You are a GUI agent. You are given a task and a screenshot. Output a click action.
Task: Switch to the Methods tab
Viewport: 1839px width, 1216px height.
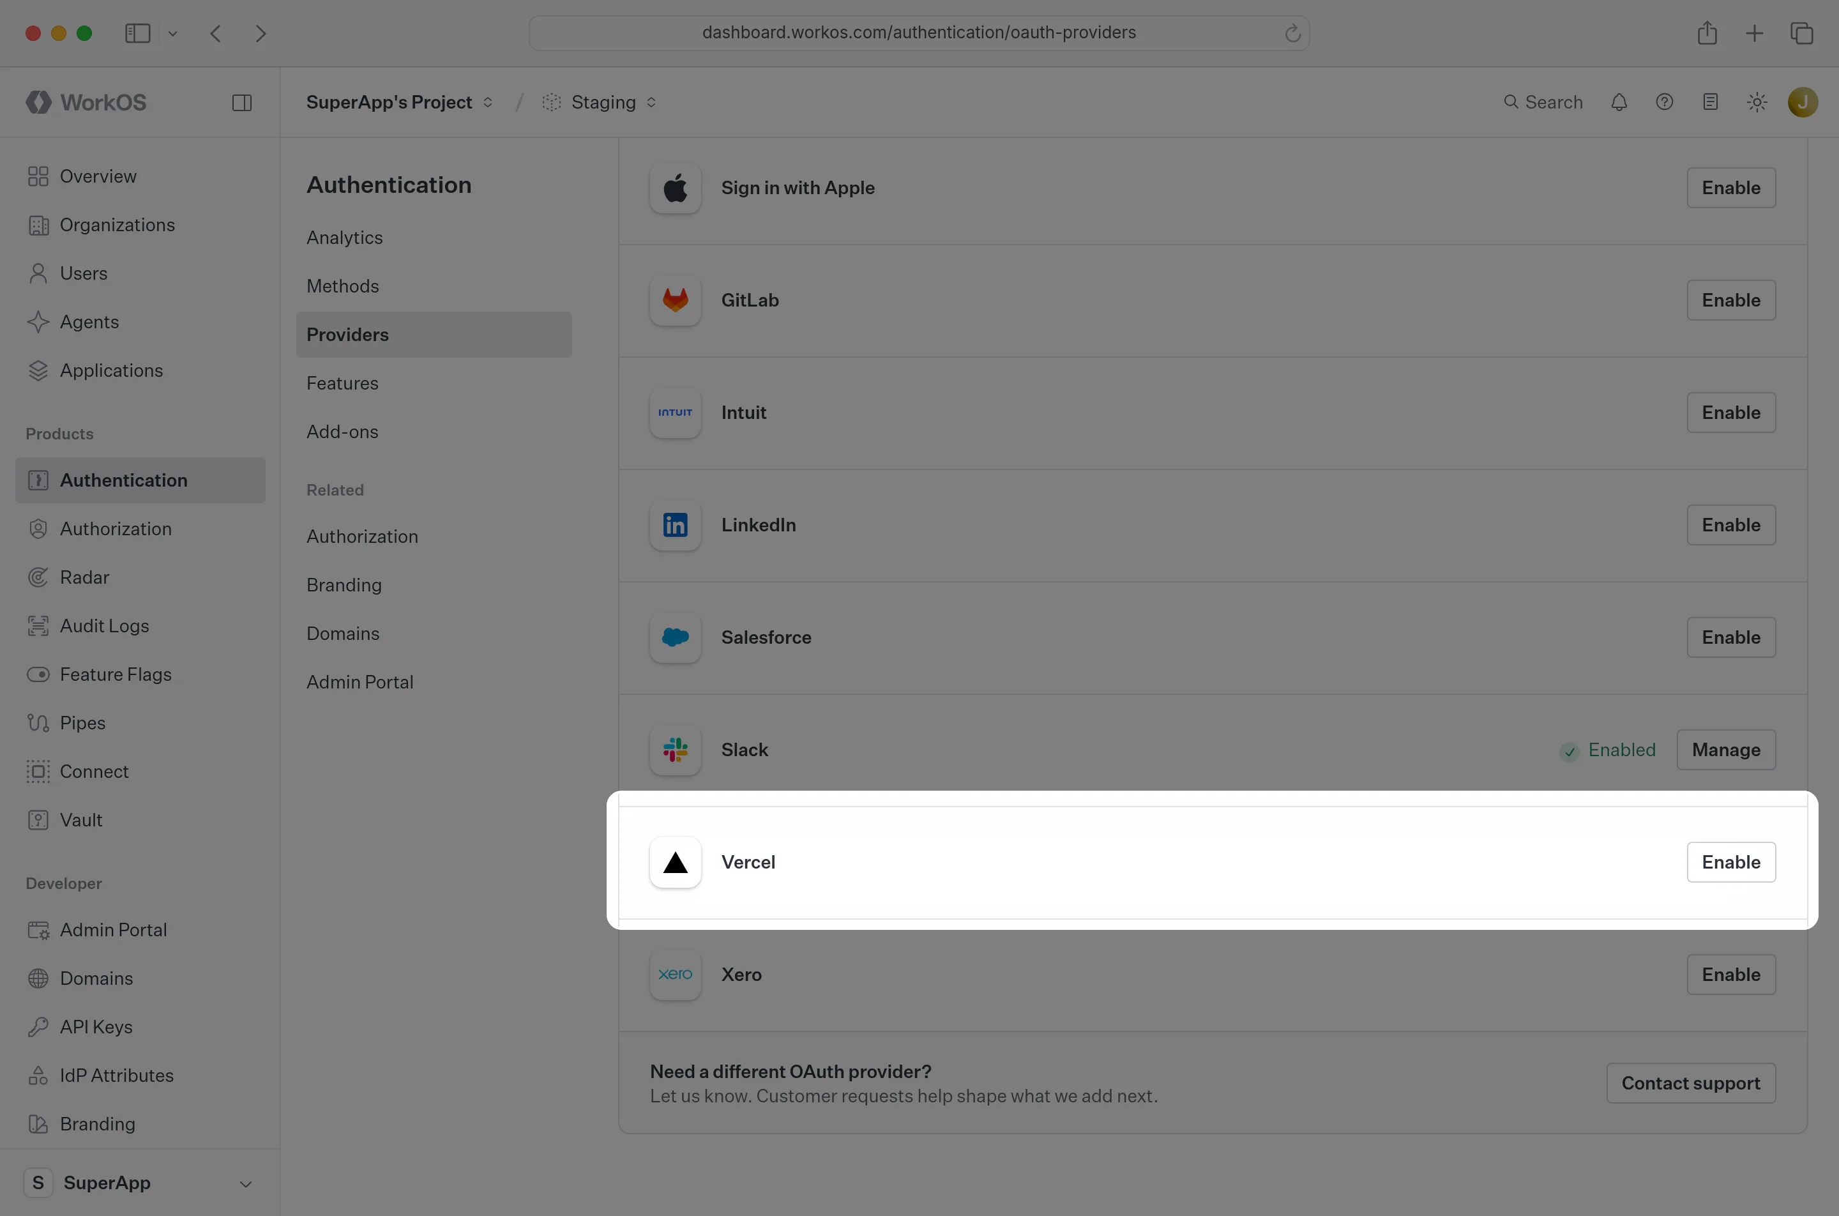(434, 286)
